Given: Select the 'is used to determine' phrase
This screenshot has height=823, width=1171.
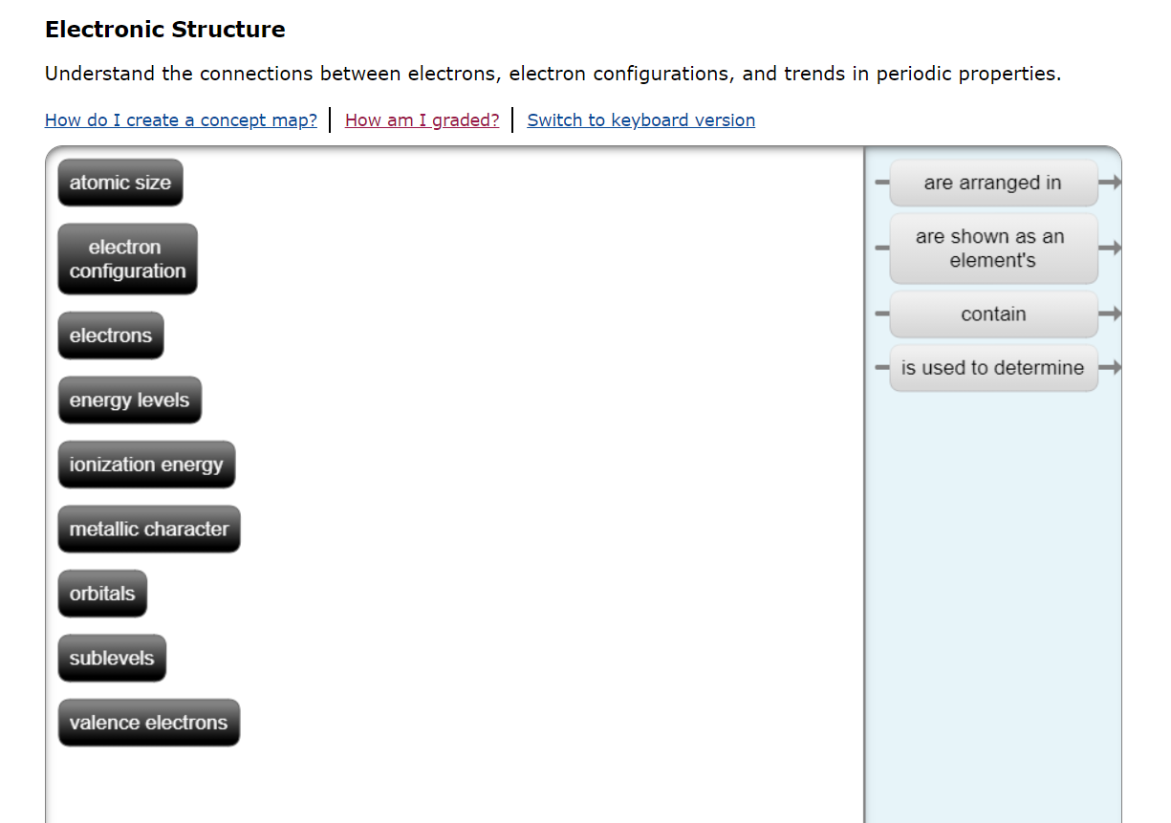Looking at the screenshot, I should coord(993,368).
